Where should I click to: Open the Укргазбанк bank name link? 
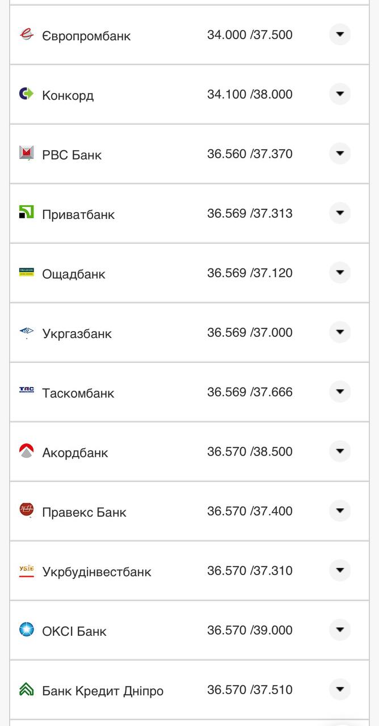pos(77,334)
